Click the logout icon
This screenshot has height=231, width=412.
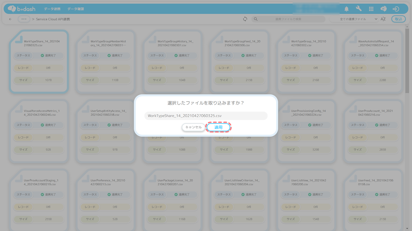coord(396,9)
